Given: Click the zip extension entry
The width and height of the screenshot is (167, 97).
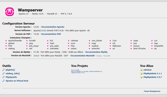Looking at the screenshot, I should (155, 49).
